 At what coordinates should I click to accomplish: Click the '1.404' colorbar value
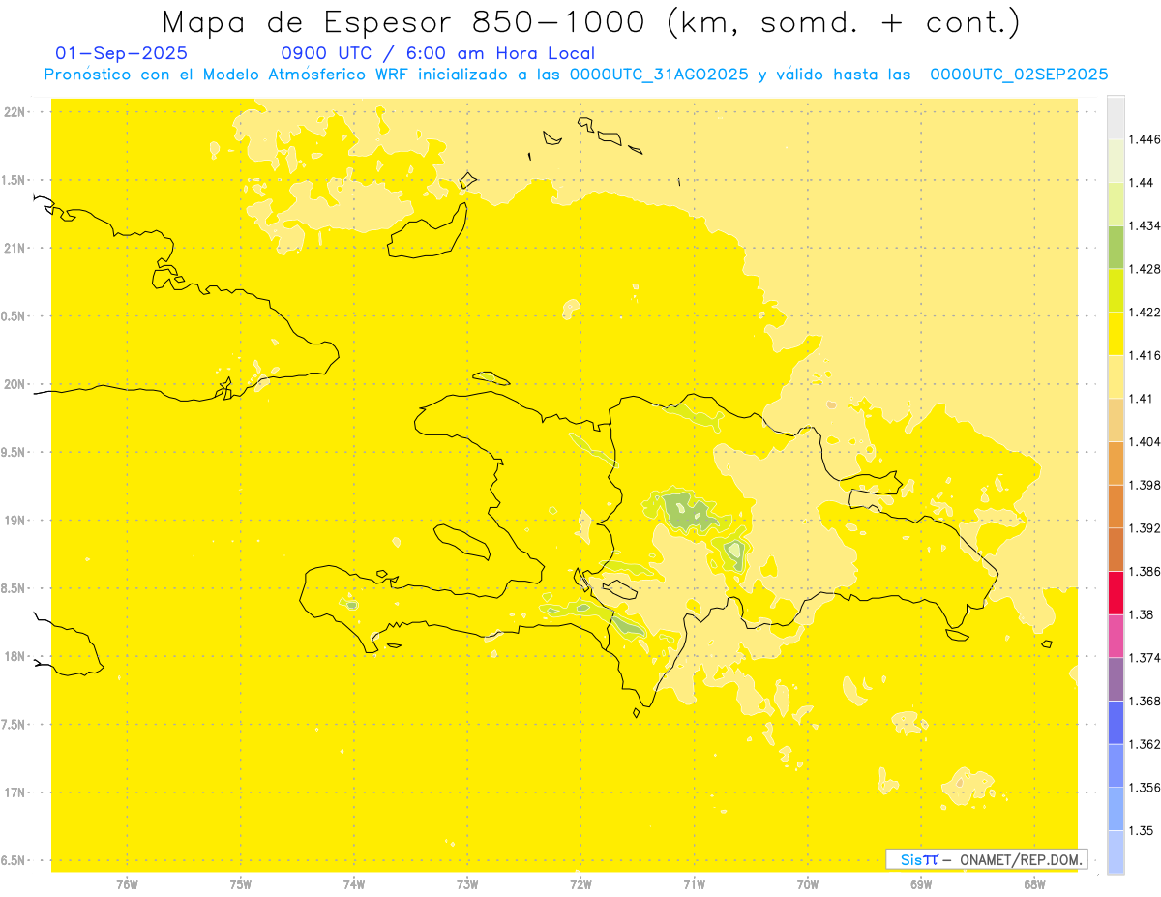coord(1145,441)
